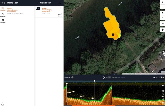This screenshot has width=165, height=106.
Task: Open the Meine POIs sidebar section
Action: [3, 15]
